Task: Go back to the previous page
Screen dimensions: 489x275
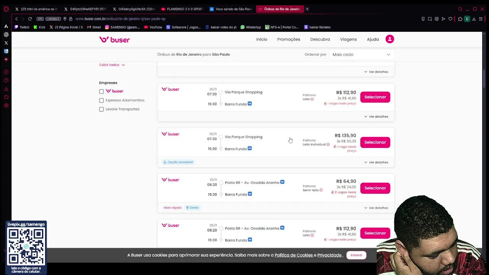Action: (x=16, y=19)
